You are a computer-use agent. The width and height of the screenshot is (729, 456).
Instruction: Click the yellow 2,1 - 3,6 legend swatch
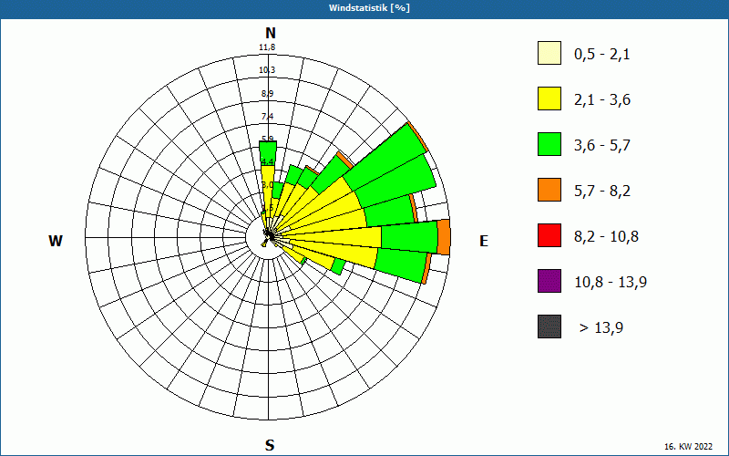549,98
